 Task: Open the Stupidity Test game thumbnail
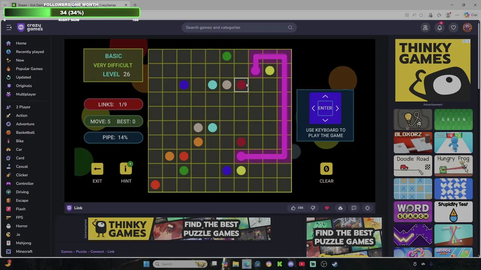(x=453, y=212)
